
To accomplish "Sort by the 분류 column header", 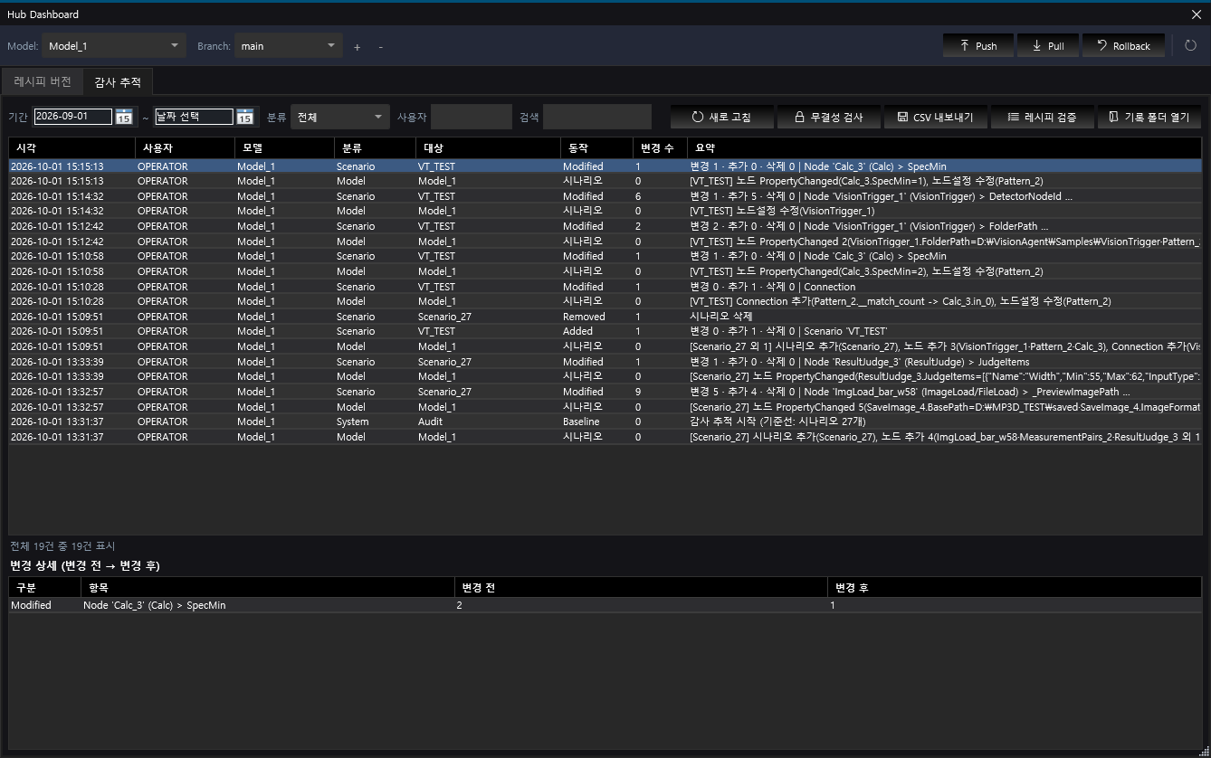I will [x=375, y=147].
